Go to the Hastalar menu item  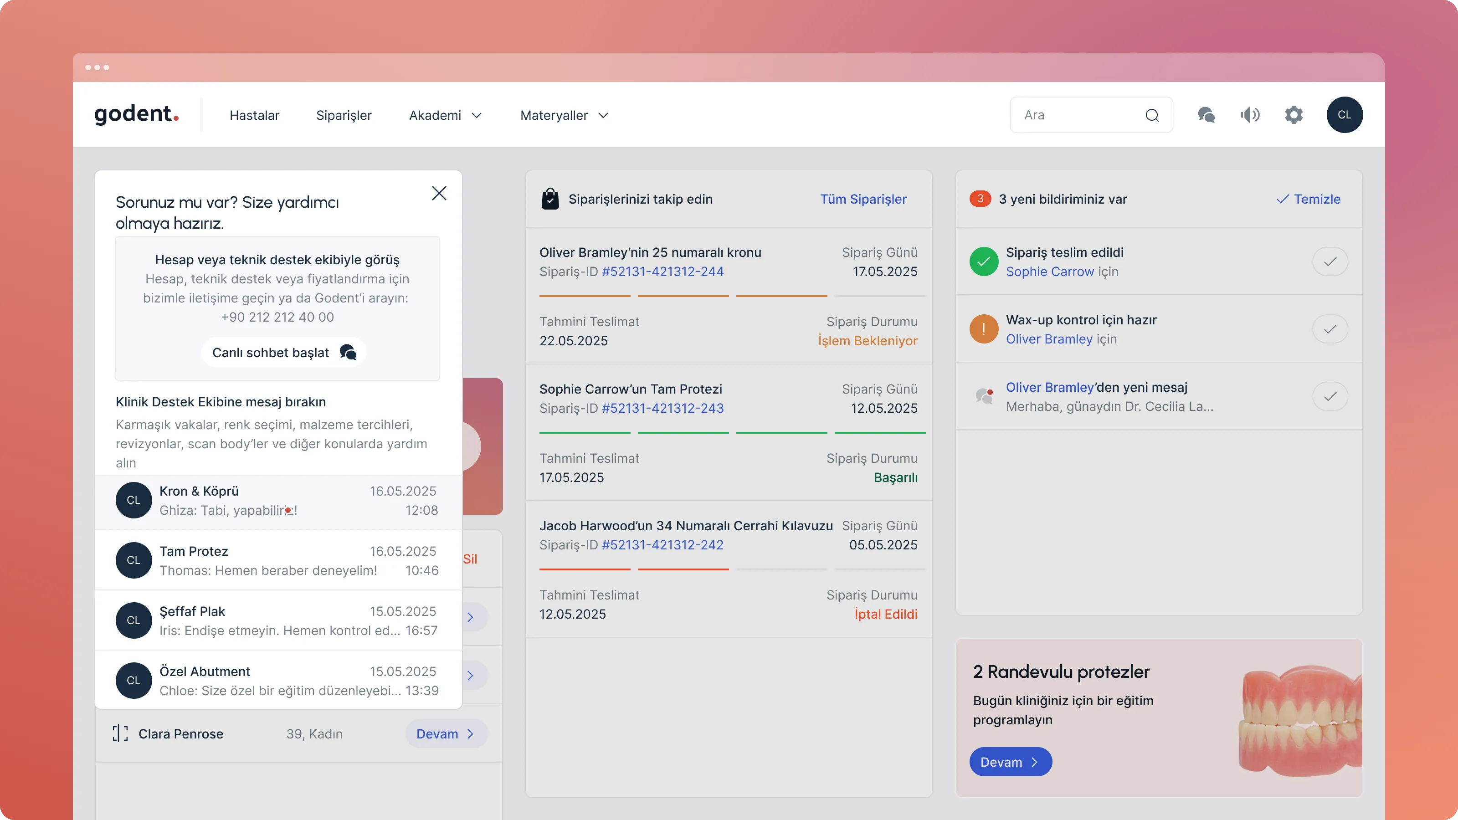click(254, 115)
